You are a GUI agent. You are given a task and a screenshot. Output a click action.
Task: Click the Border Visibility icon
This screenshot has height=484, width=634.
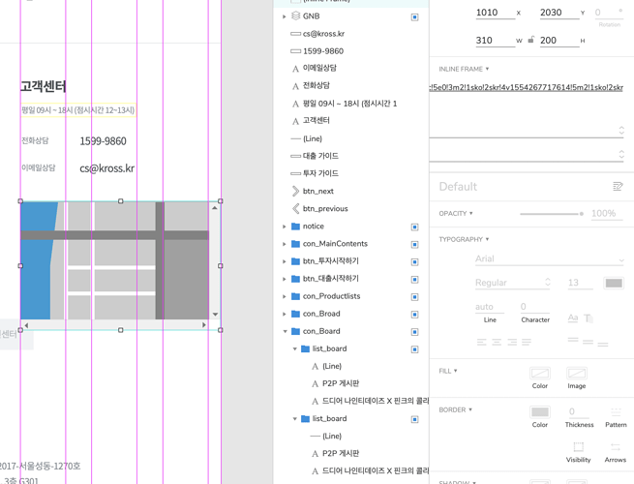coord(578,447)
